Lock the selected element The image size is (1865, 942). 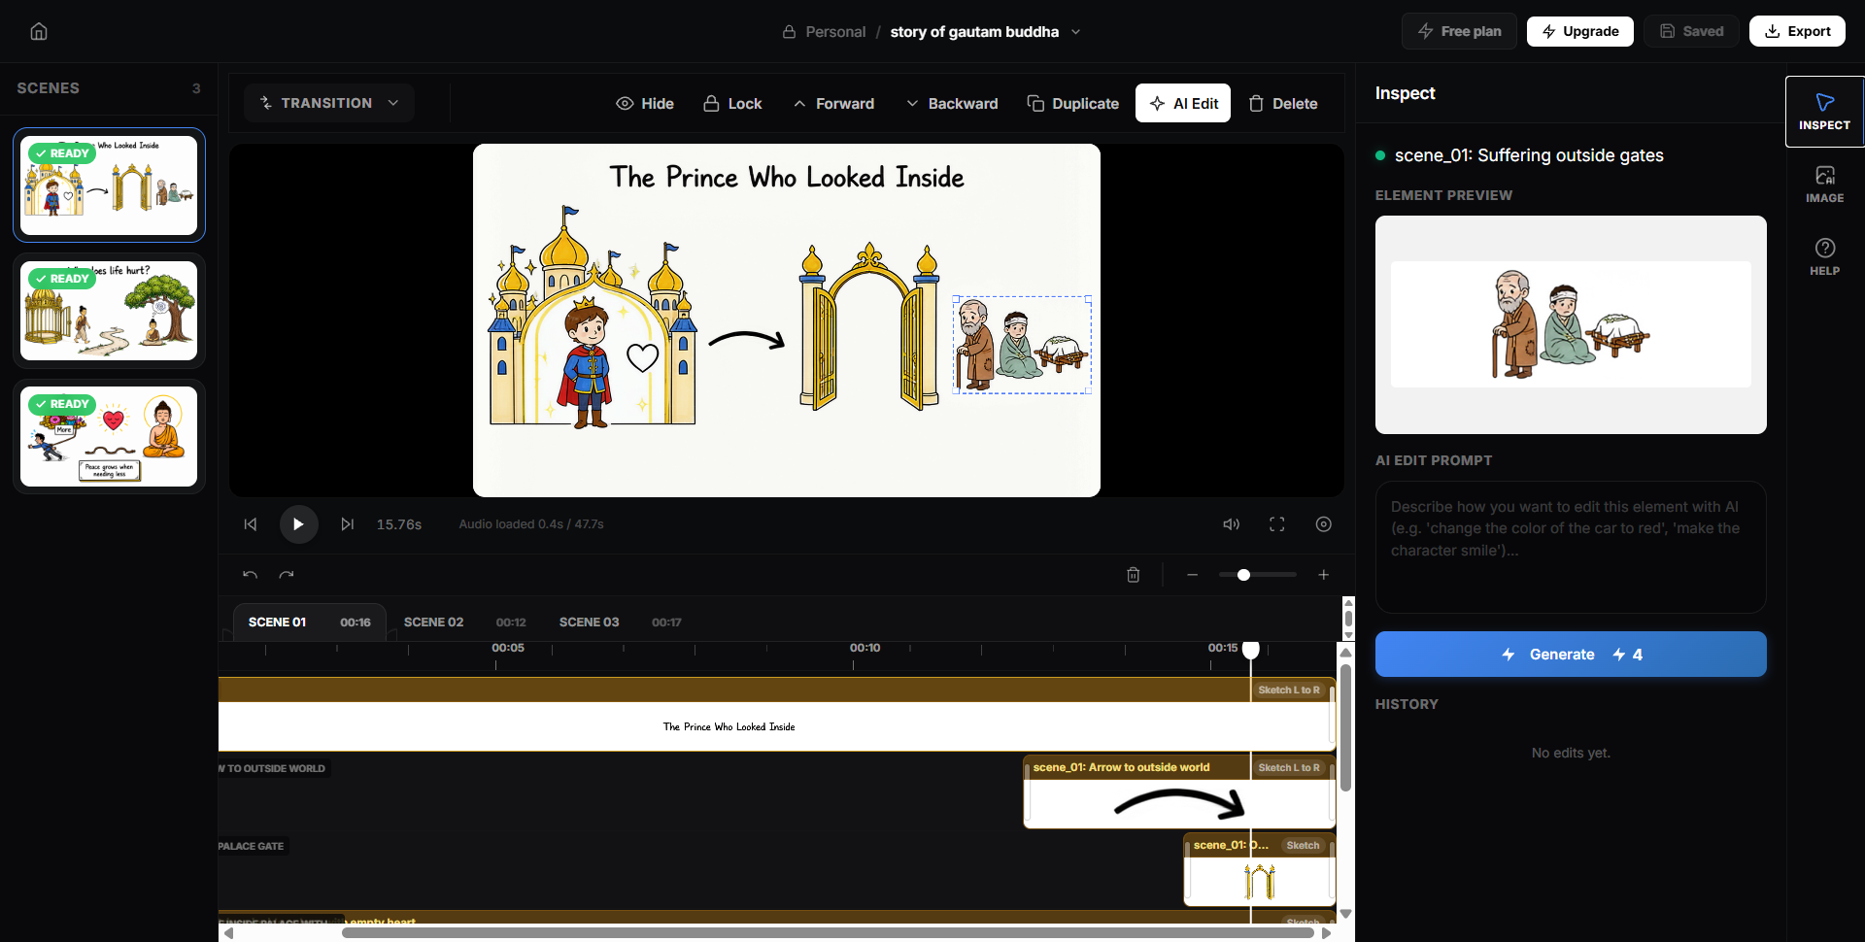732,103
